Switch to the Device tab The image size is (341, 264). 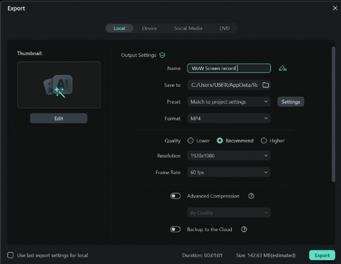pyautogui.click(x=150, y=28)
